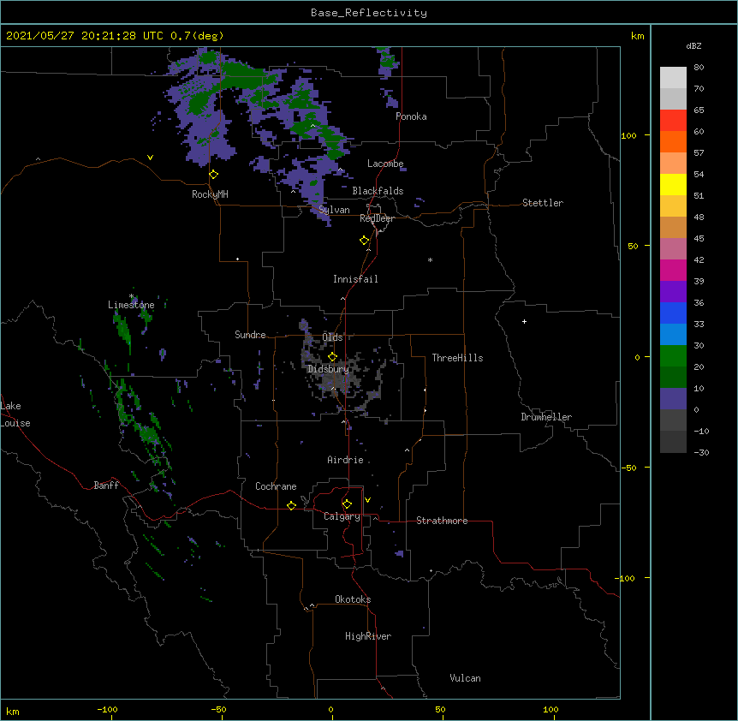The image size is (738, 721).
Task: Select the blue 36-33 dBZ swatch
Action: click(673, 313)
